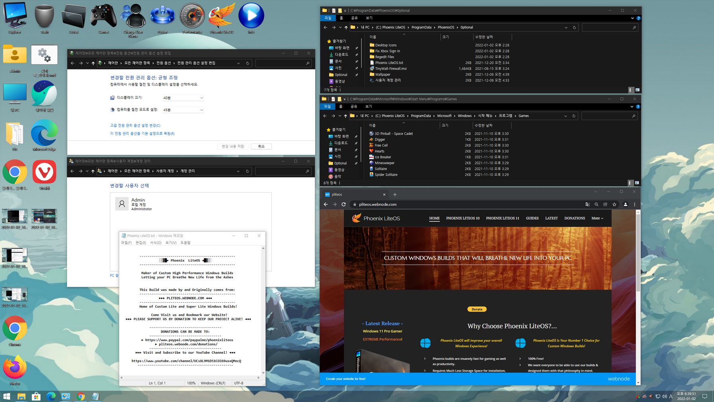Image resolution: width=714 pixels, height=402 pixels.
Task: Click 취소 button in power options
Action: tap(261, 146)
